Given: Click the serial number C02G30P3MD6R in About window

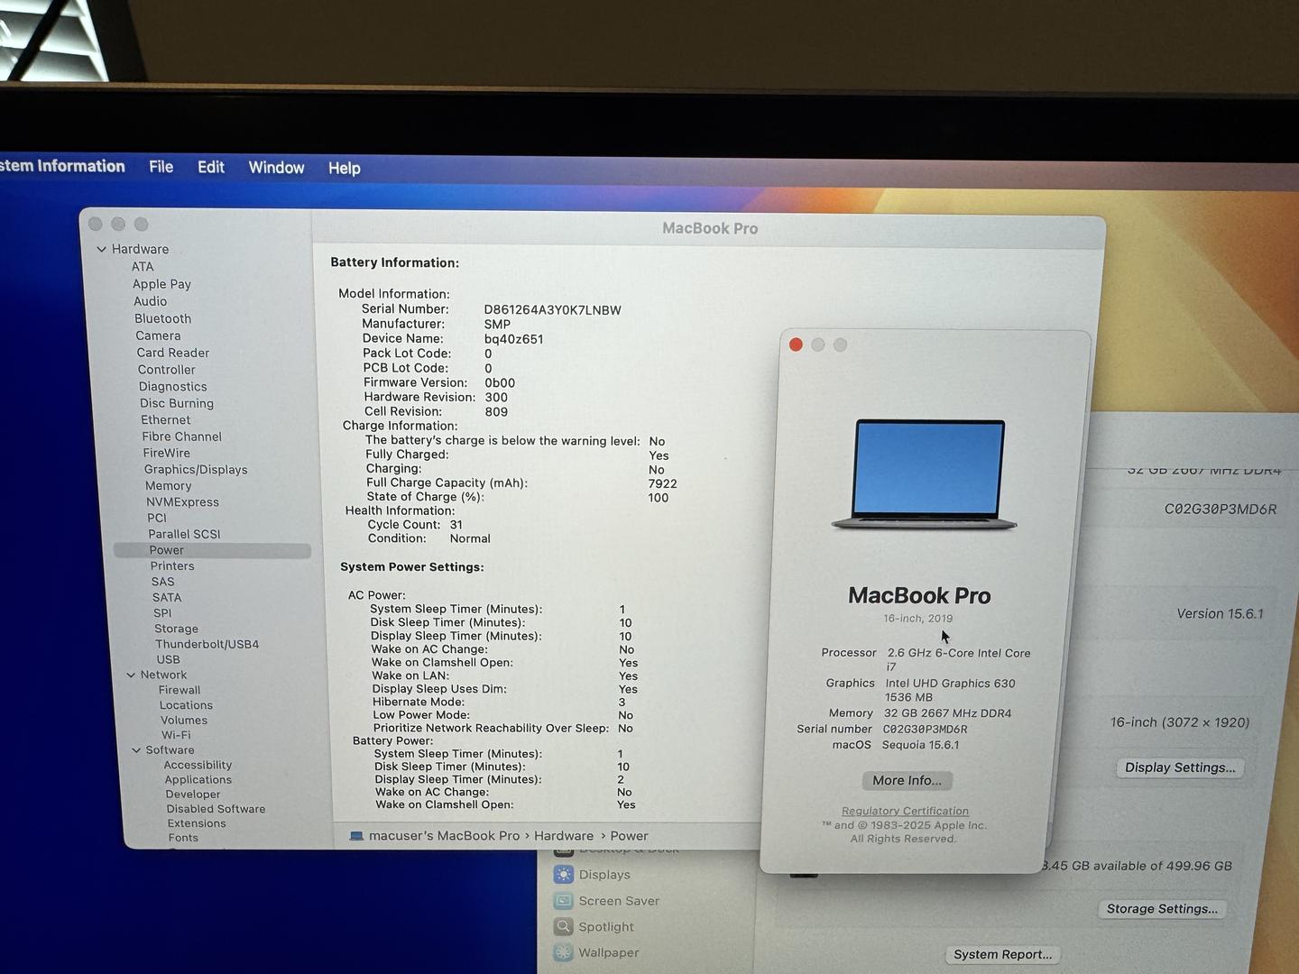Looking at the screenshot, I should 925,729.
